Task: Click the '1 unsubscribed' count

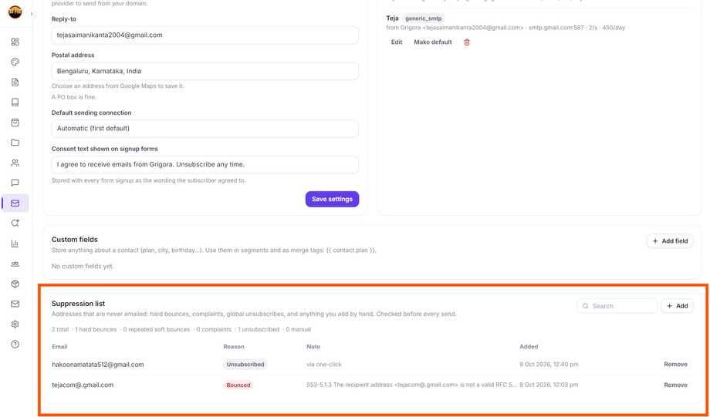Action: click(259, 329)
